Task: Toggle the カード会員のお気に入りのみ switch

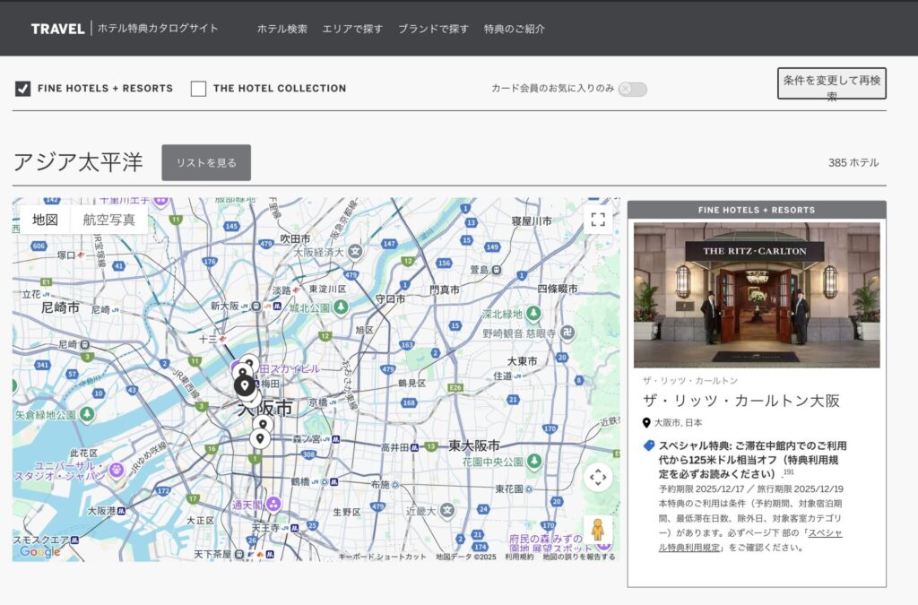Action: 633,89
